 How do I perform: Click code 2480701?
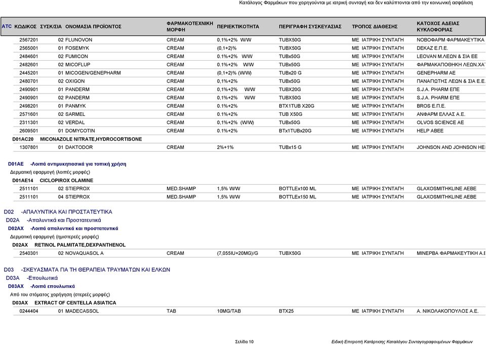pos(29,81)
